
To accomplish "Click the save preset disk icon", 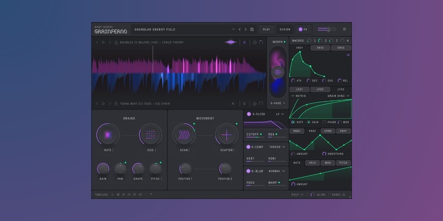I will point(252,29).
